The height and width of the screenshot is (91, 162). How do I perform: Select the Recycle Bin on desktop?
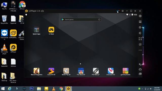4,20
